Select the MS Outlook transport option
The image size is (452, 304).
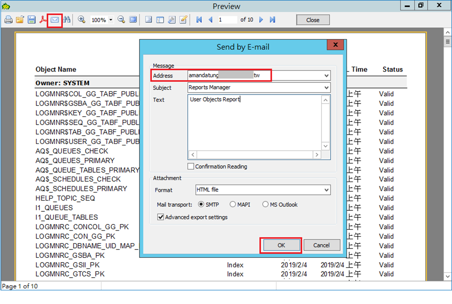click(266, 204)
